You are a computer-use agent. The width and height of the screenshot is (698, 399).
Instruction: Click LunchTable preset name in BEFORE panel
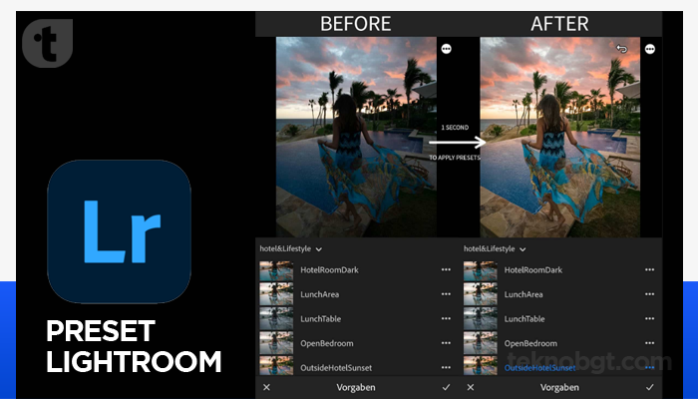320,319
